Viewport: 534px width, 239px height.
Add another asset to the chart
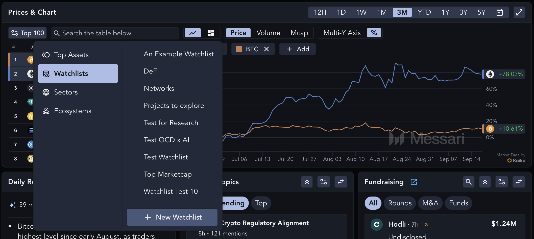pyautogui.click(x=298, y=49)
